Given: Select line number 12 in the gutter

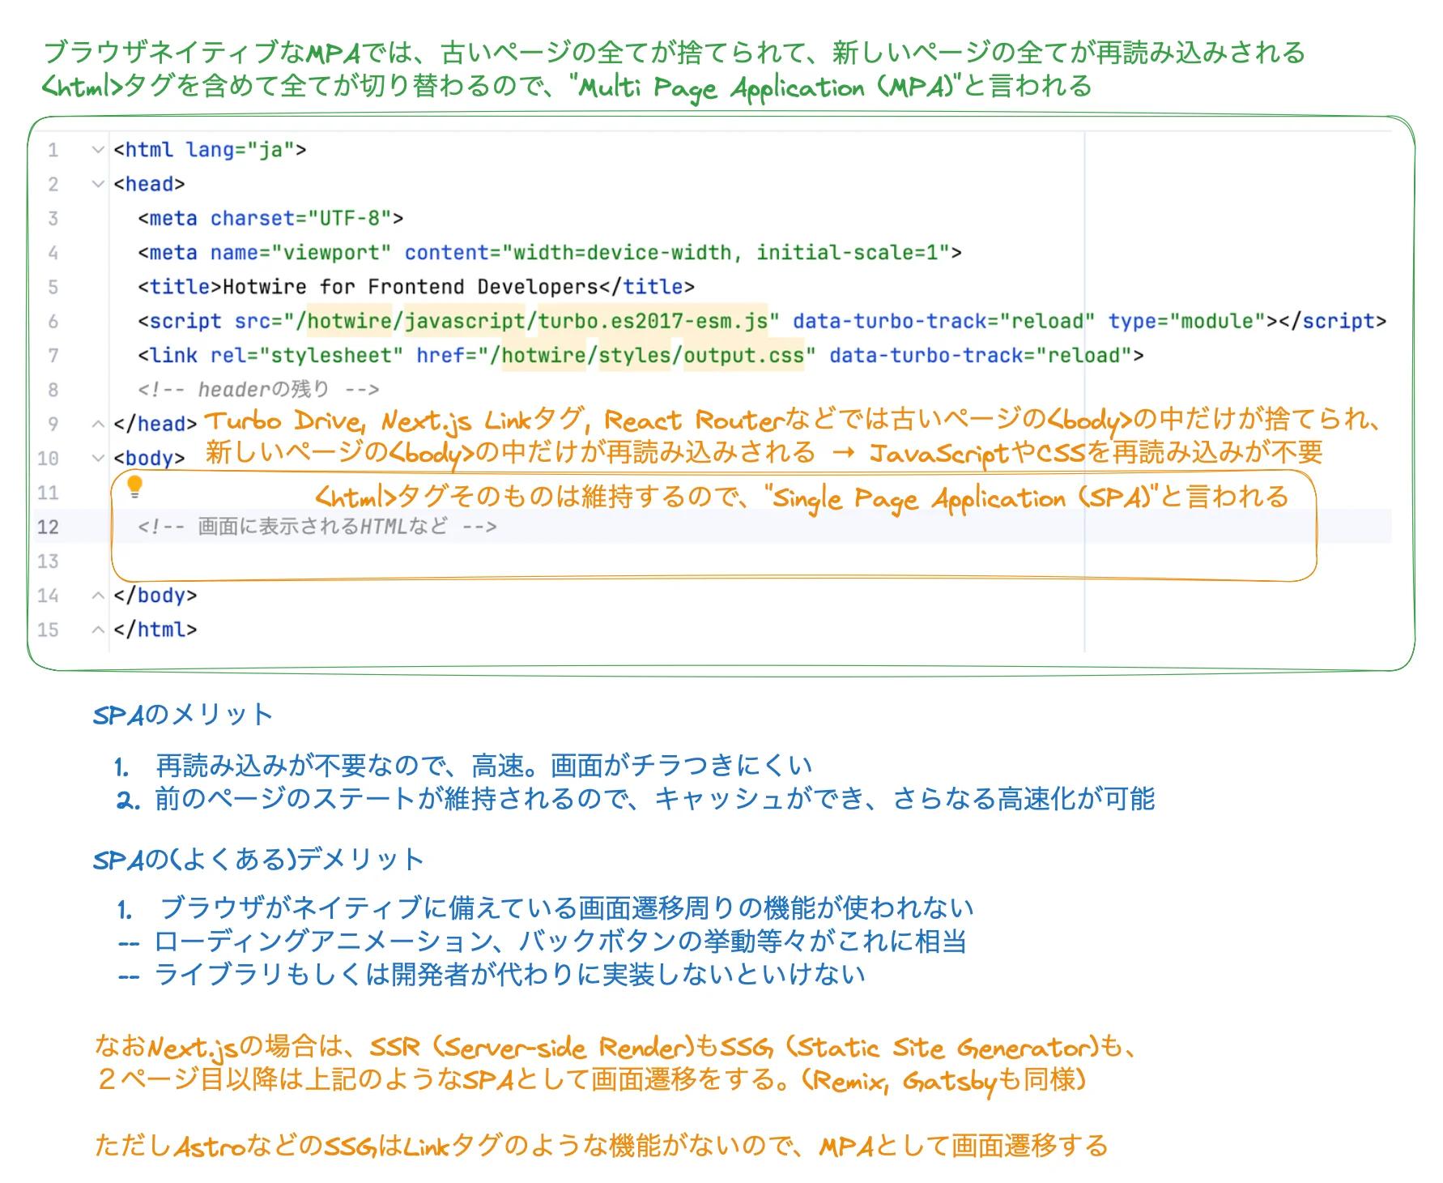Looking at the screenshot, I should [x=48, y=527].
